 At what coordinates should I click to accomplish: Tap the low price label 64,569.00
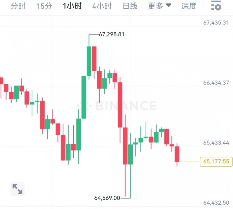pos(107,198)
